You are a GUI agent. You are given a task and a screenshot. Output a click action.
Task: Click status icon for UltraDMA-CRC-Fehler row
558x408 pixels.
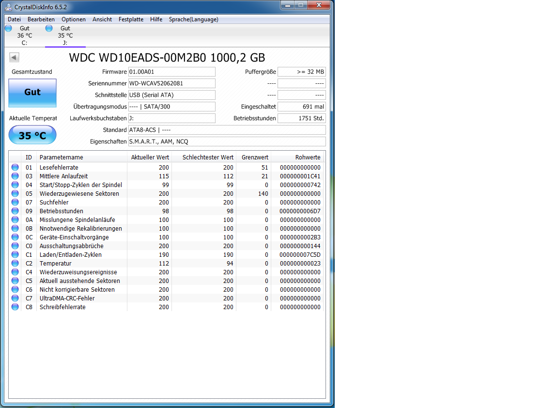pos(15,298)
